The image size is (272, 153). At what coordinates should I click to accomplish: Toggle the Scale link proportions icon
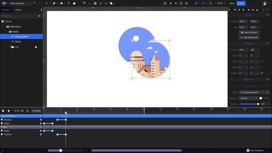262,61
